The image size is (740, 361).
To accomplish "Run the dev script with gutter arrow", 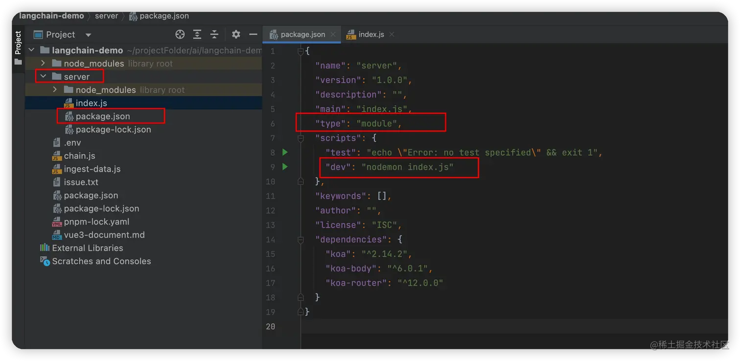I will tap(285, 167).
